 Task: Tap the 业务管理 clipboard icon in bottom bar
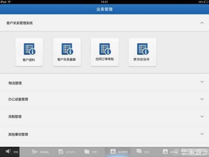pos(113,152)
